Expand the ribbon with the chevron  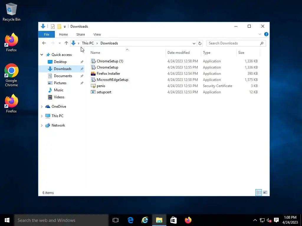tap(260, 34)
